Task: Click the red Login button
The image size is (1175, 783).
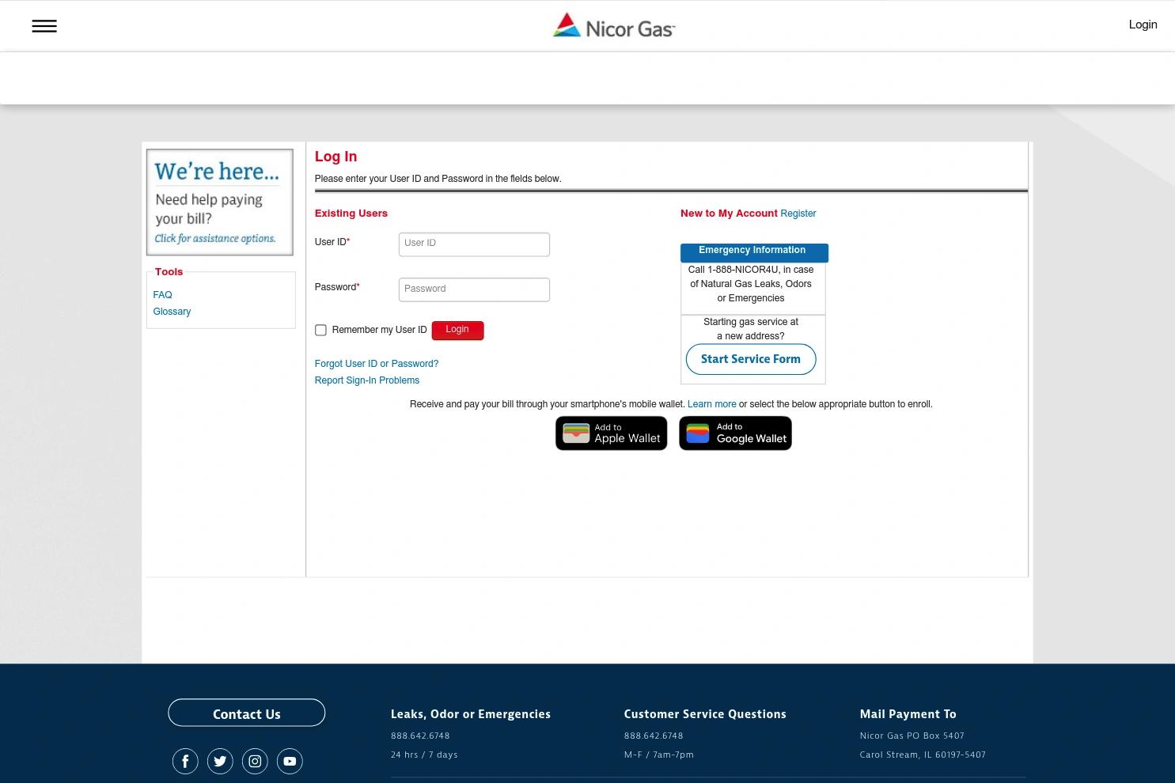Action: tap(457, 330)
